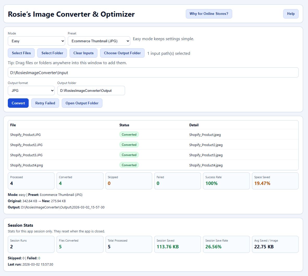
Task: Start conversion with the Convert button
Action: point(18,103)
